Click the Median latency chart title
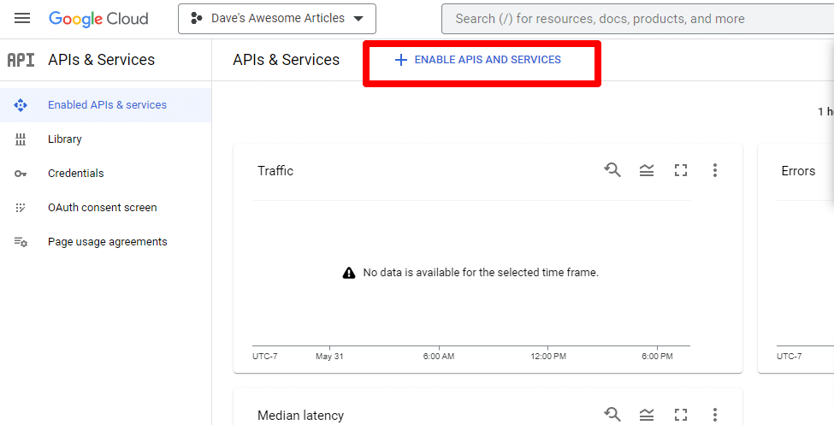Screen dimensions: 834x425 pyautogui.click(x=300, y=416)
